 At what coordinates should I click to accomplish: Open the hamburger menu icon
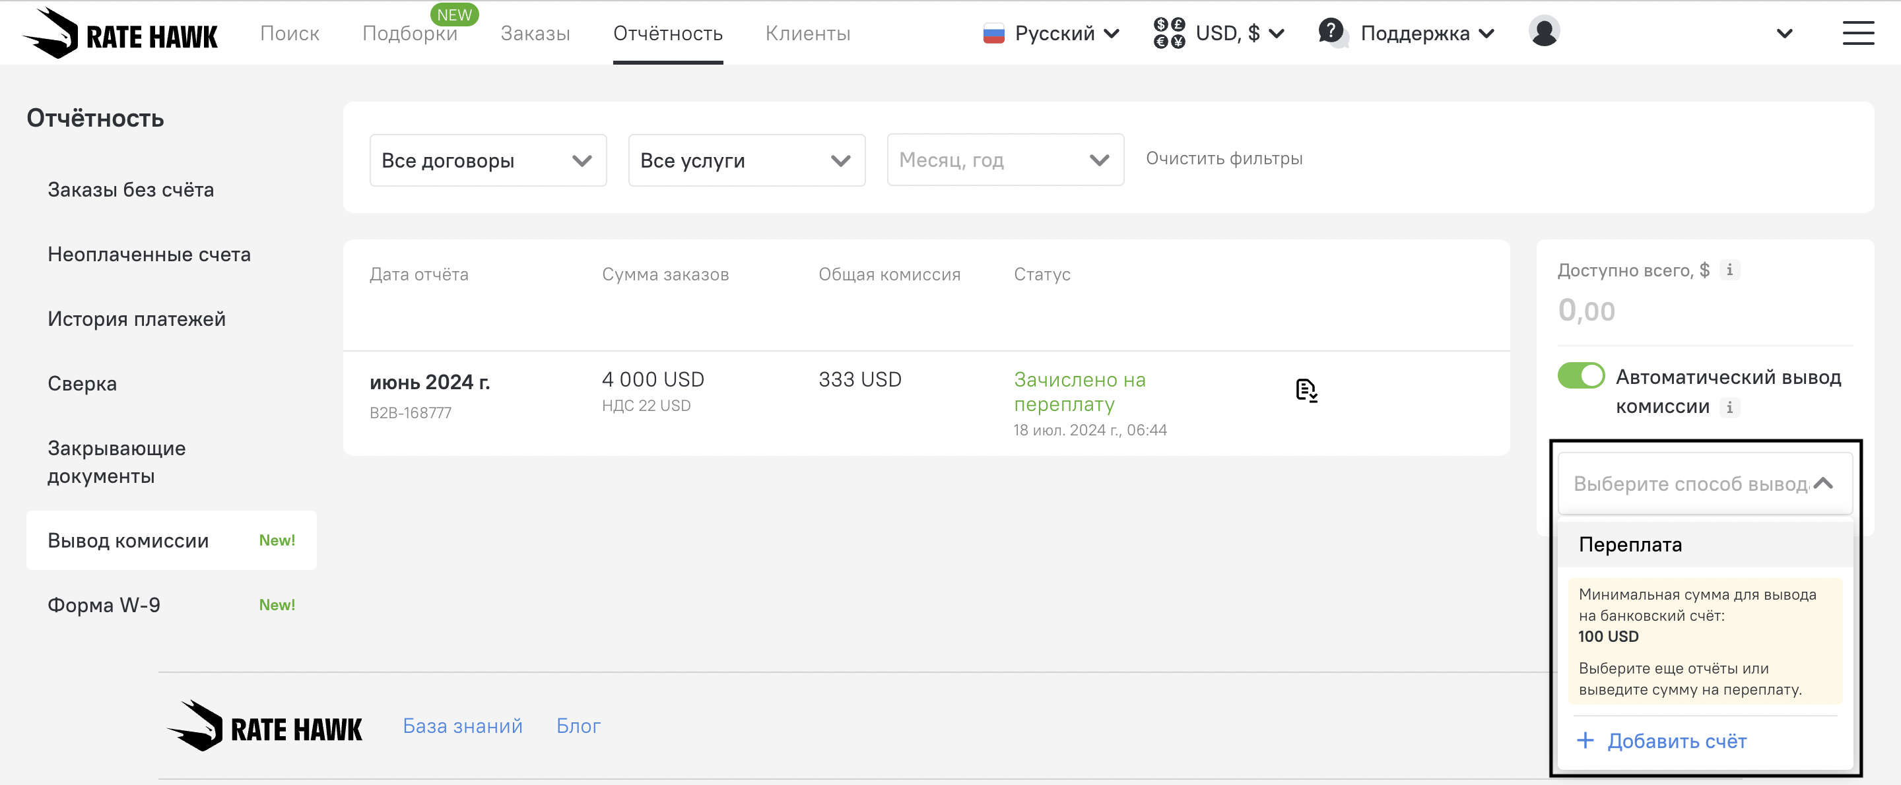pos(1857,33)
